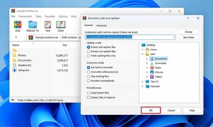This screenshot has height=127, width=213.
Task: Click the Readme.txt file icon
Action: click(x=14, y=65)
